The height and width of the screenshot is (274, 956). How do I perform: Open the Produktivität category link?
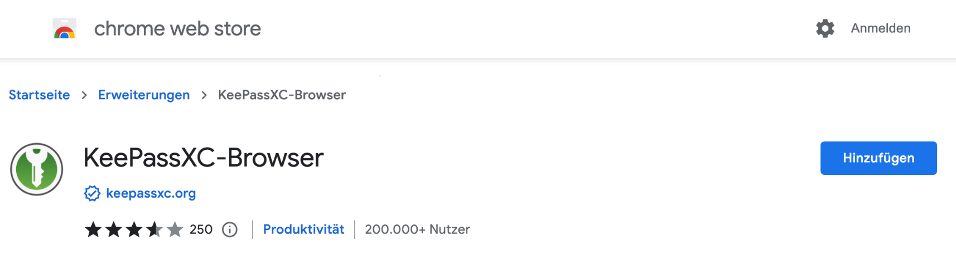303,229
